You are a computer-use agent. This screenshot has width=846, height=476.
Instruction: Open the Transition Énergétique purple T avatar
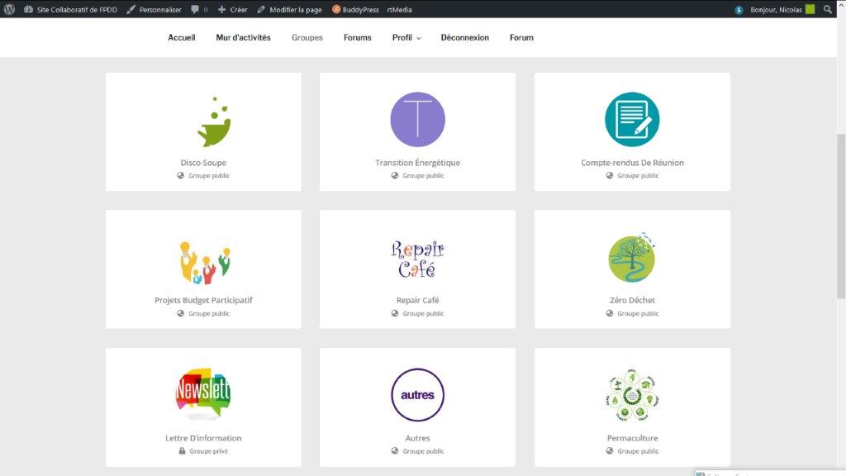pyautogui.click(x=417, y=120)
